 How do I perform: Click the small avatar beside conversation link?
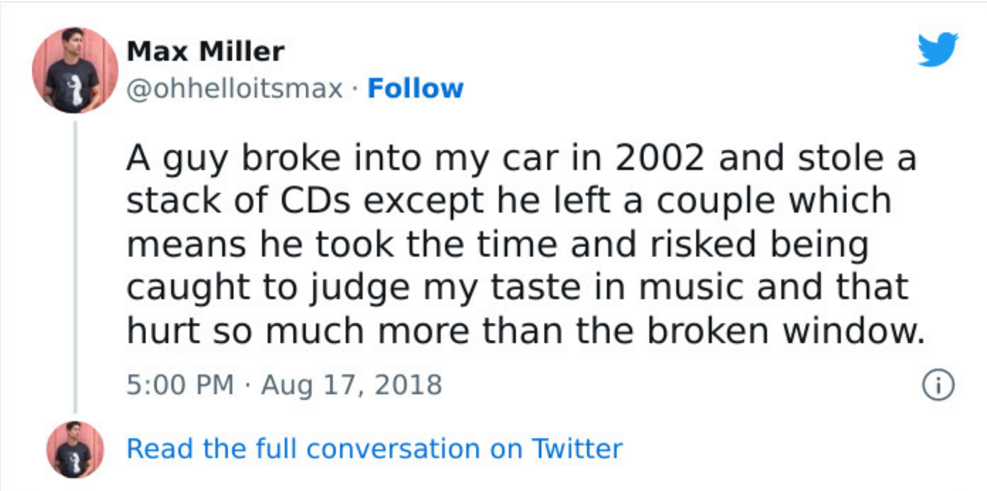[x=75, y=449]
